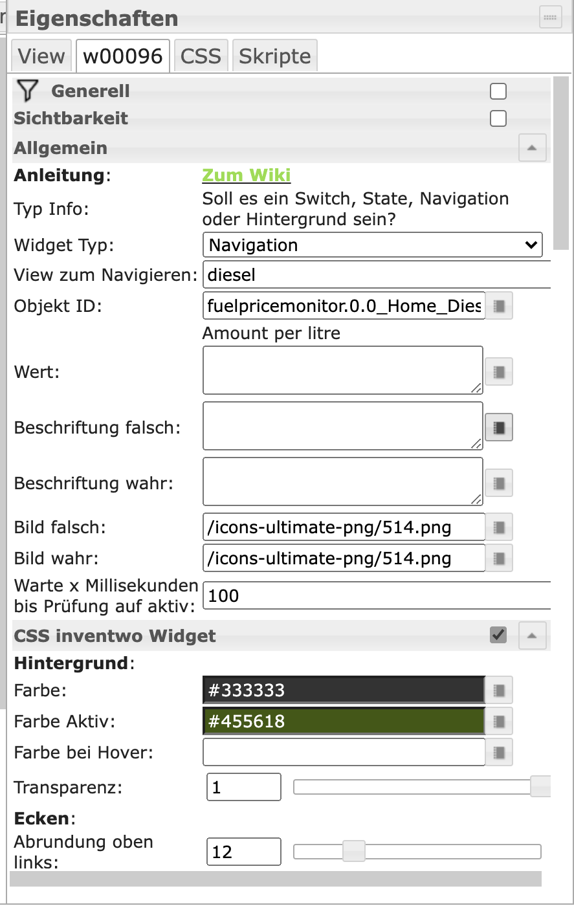
Task: Toggle the Sichtbarkeit checkbox
Action: (498, 119)
